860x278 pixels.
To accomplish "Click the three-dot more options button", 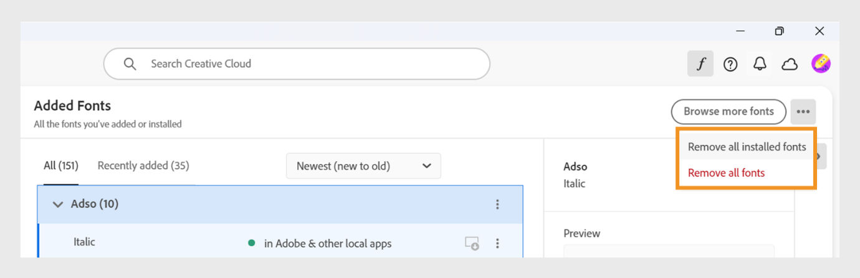I will (x=803, y=112).
